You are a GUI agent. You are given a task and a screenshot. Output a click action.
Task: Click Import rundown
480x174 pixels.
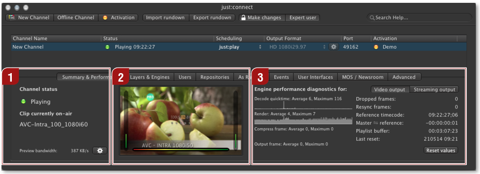(x=165, y=18)
